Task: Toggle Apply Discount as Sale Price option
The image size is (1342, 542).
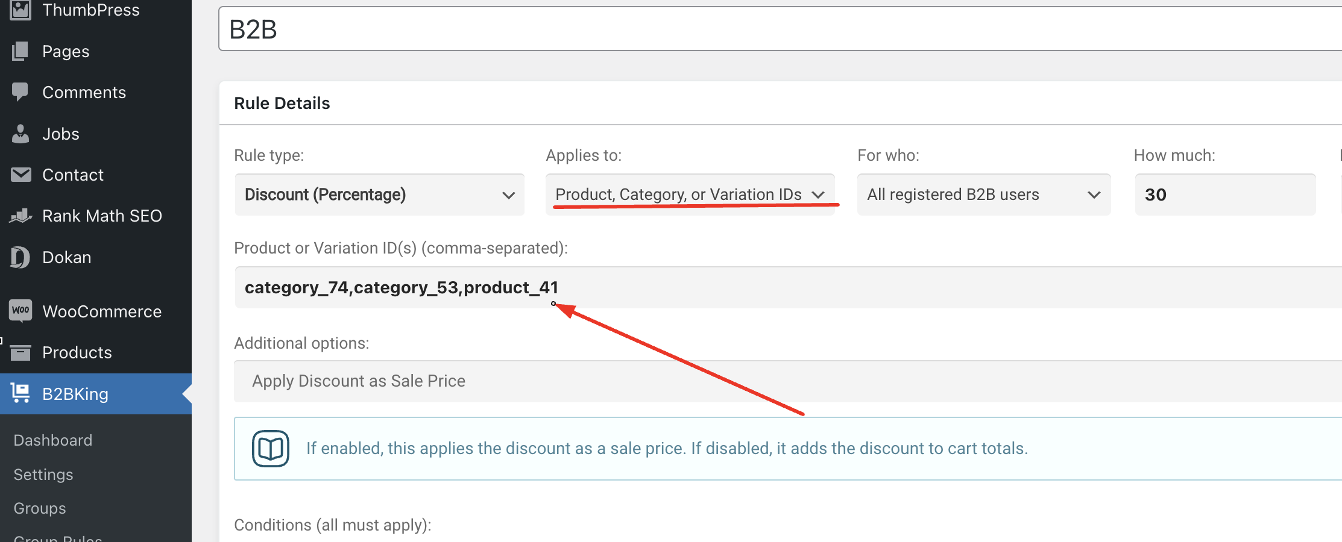Action: pos(788,381)
